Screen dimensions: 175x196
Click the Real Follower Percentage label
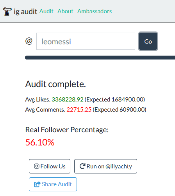[67, 130]
